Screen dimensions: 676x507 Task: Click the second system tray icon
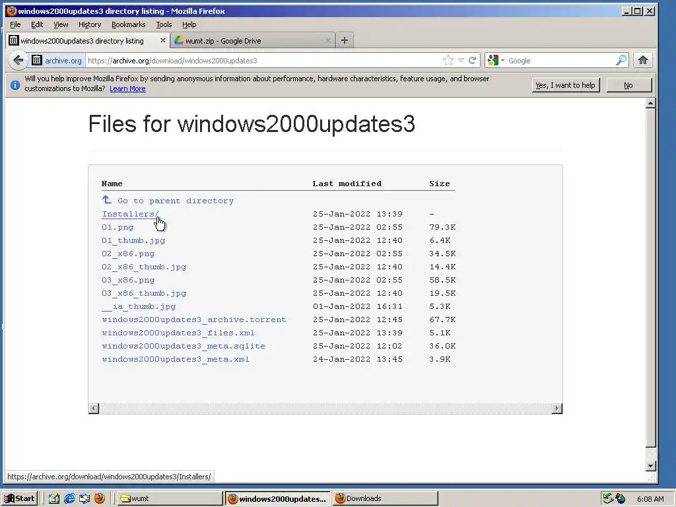(x=621, y=498)
